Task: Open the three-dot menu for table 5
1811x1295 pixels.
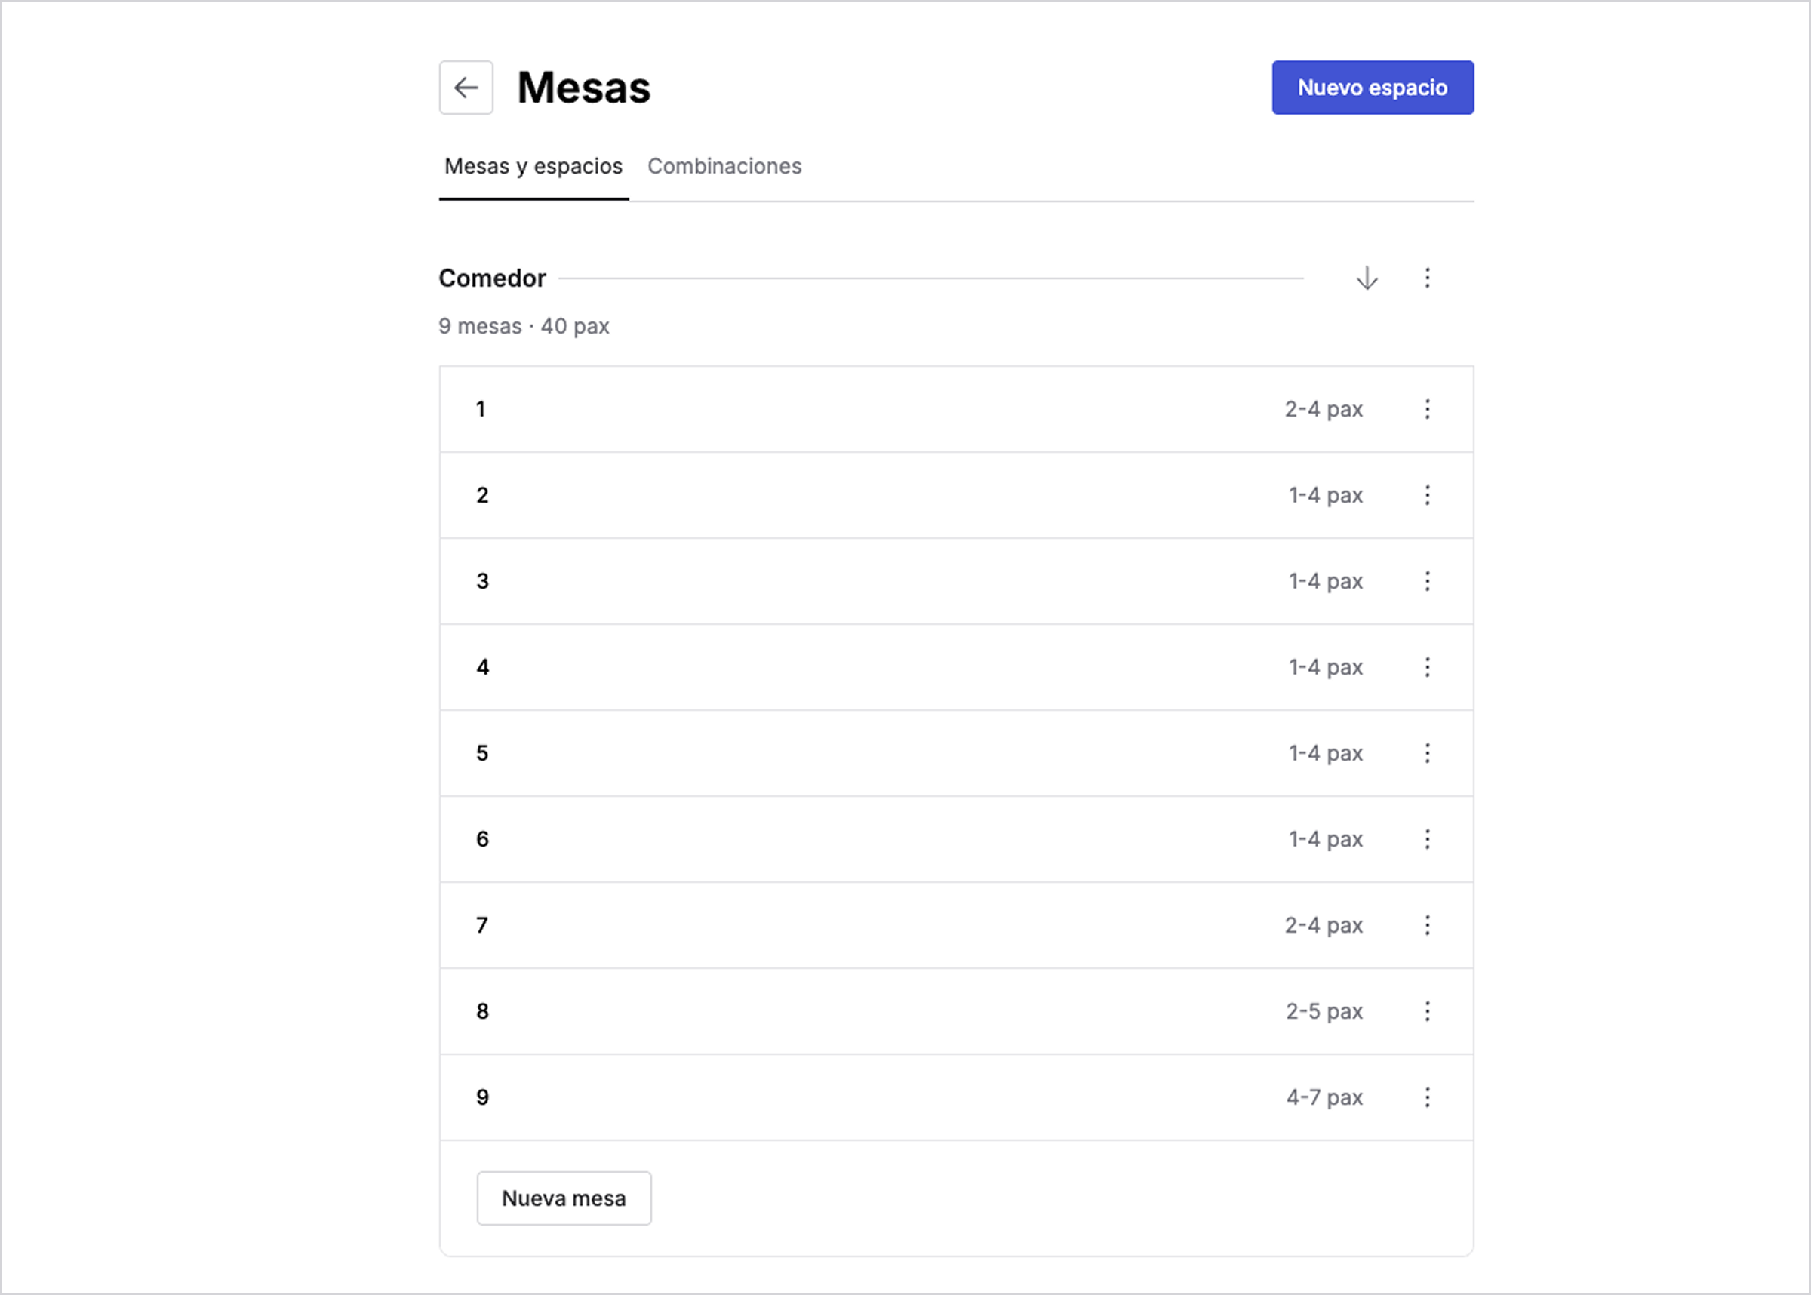Action: pos(1428,754)
